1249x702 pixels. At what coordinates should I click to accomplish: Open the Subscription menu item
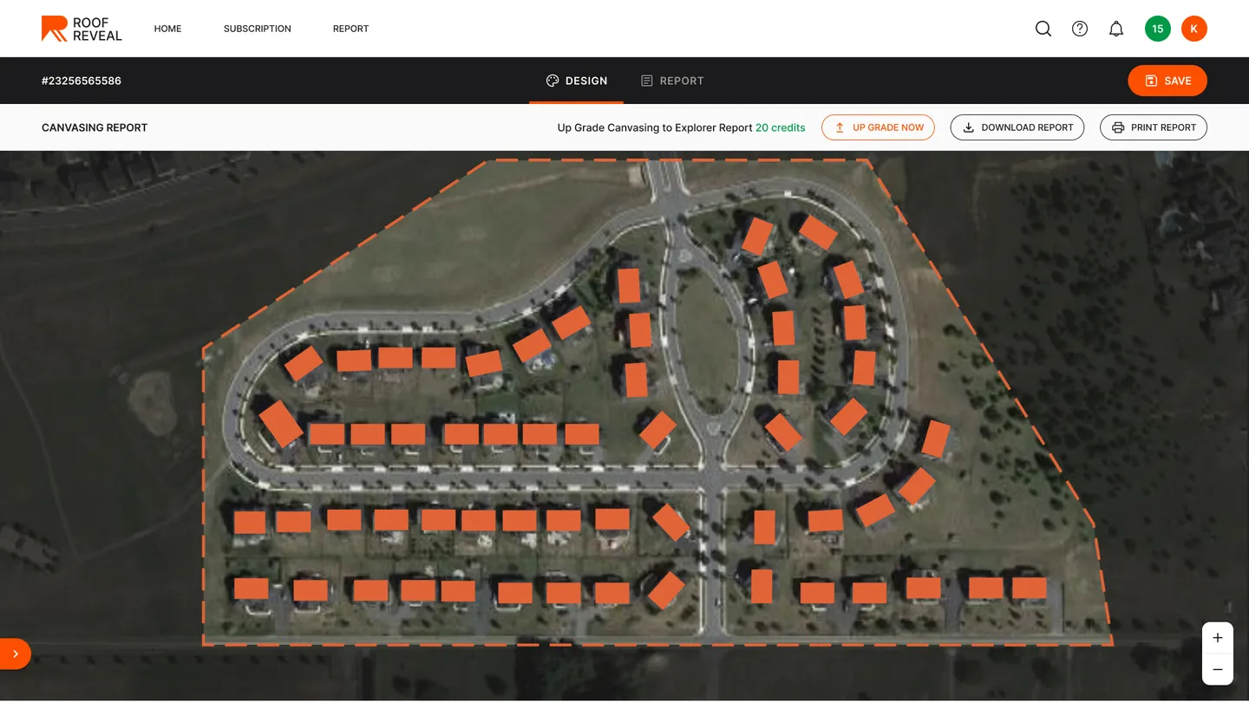pos(258,29)
